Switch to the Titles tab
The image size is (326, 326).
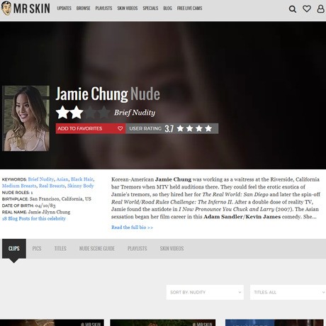(60, 249)
